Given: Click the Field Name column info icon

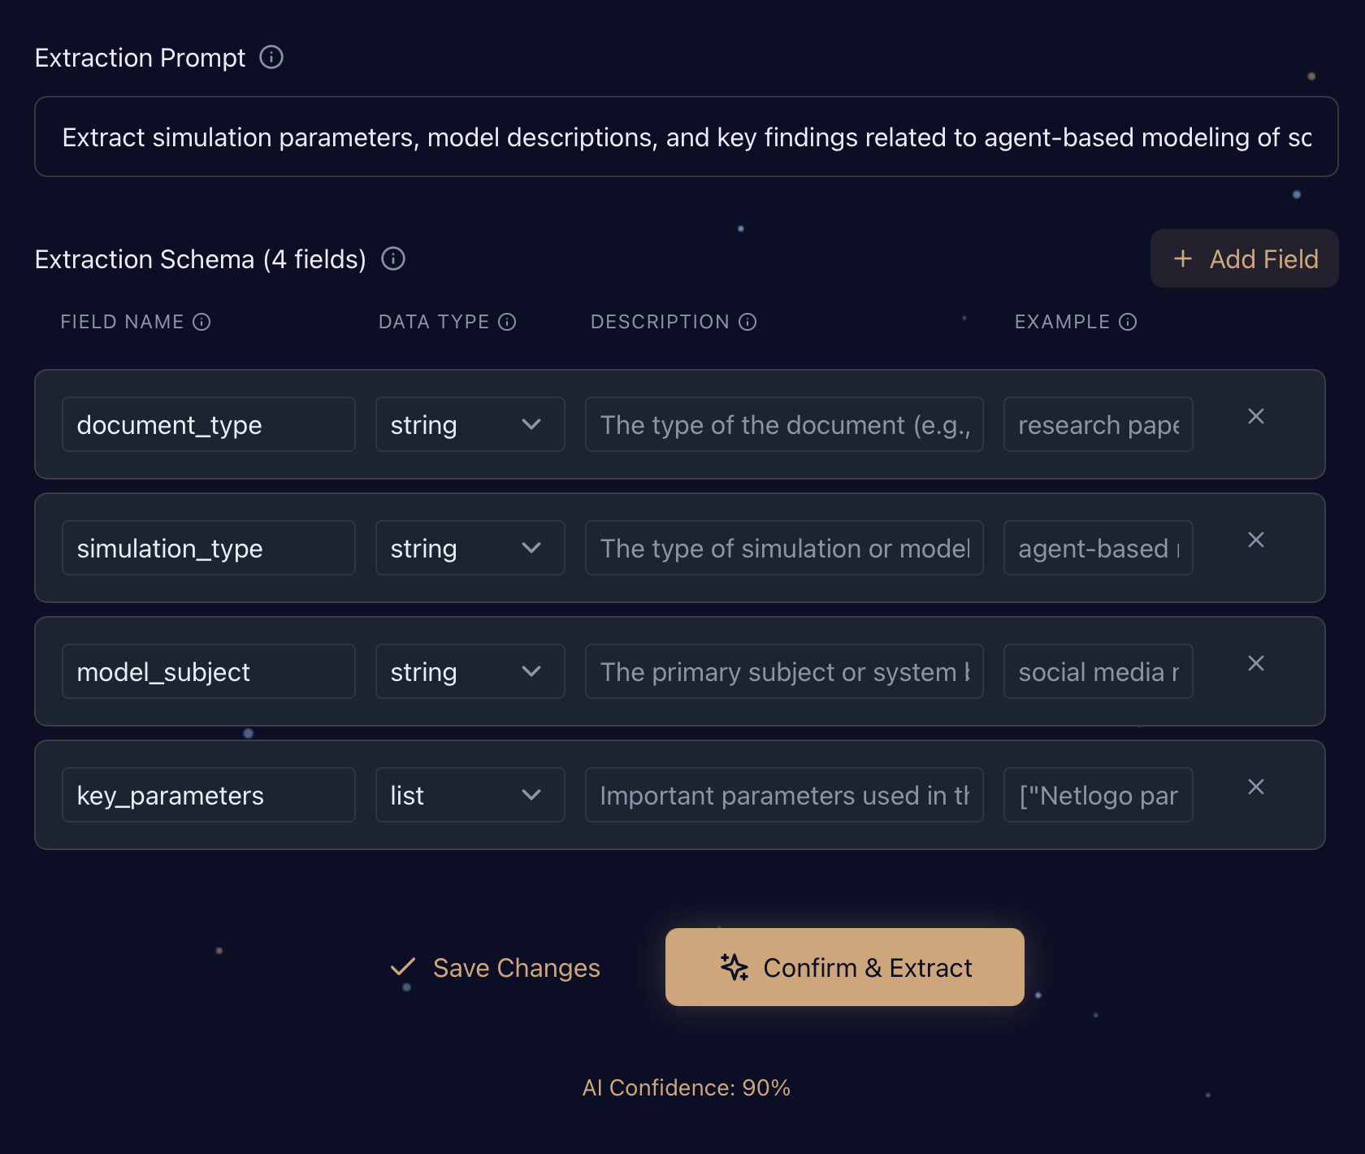Looking at the screenshot, I should [x=201, y=323].
